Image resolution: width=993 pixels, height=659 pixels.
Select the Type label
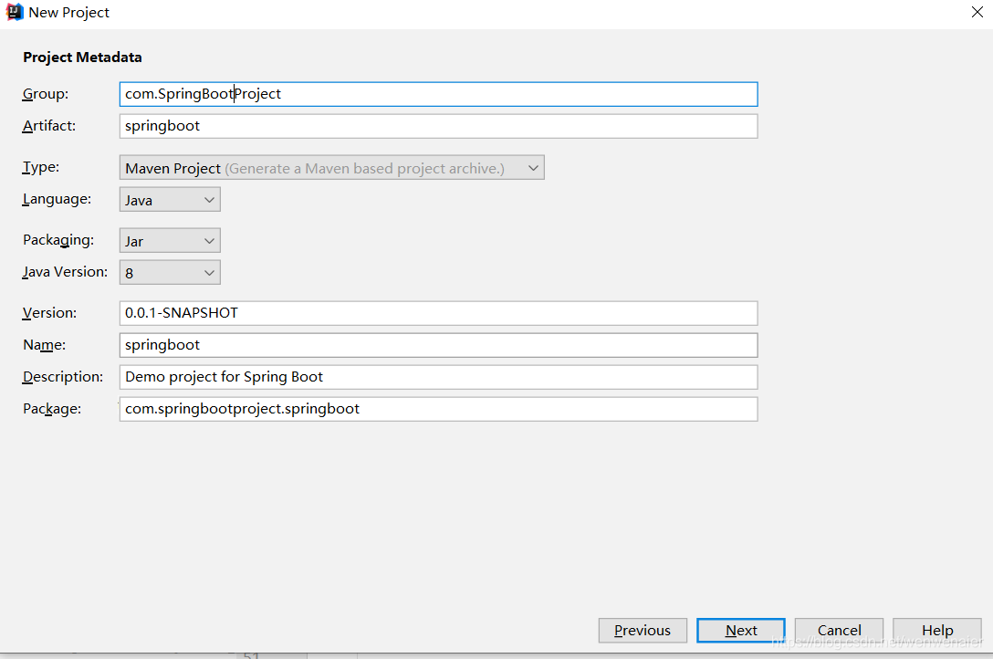pos(41,167)
